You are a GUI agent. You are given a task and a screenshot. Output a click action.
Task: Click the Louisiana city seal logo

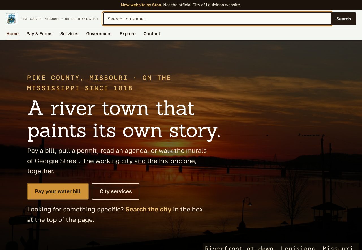12,19
